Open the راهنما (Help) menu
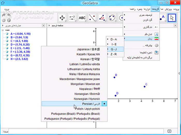Screen dimensions: 181x135 pos(133,9)
